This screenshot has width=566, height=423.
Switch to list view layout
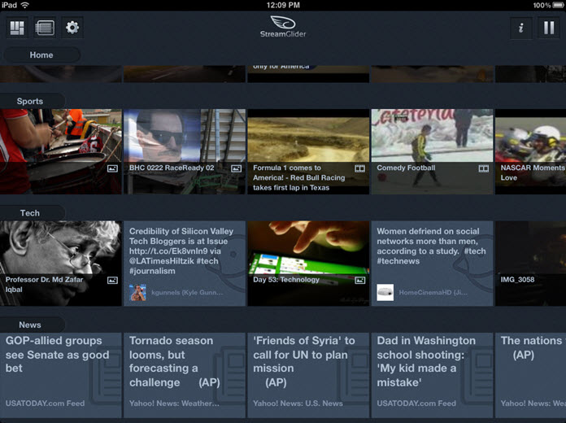pyautogui.click(x=45, y=28)
